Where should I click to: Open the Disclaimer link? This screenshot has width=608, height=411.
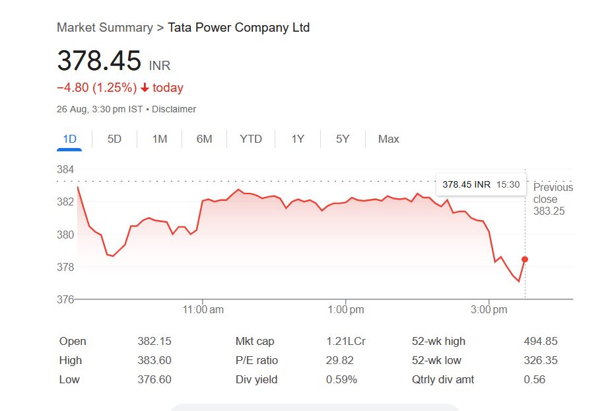(174, 109)
